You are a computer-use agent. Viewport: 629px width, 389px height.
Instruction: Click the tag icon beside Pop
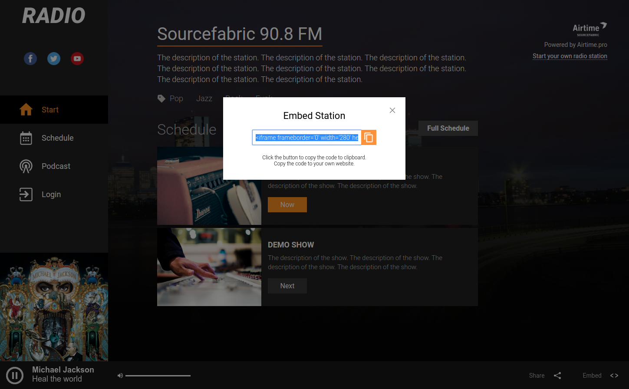161,99
